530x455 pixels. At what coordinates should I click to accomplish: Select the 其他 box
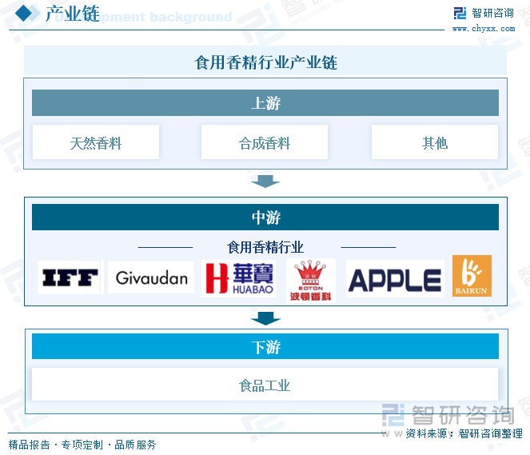(x=435, y=142)
